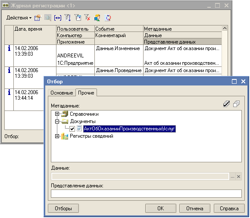The image size is (250, 218).
Task: Click the open event record toolbar icon
Action: point(38,18)
